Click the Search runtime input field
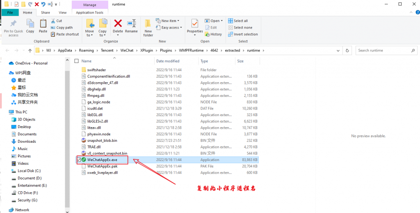The width and height of the screenshot is (420, 213). (386, 50)
